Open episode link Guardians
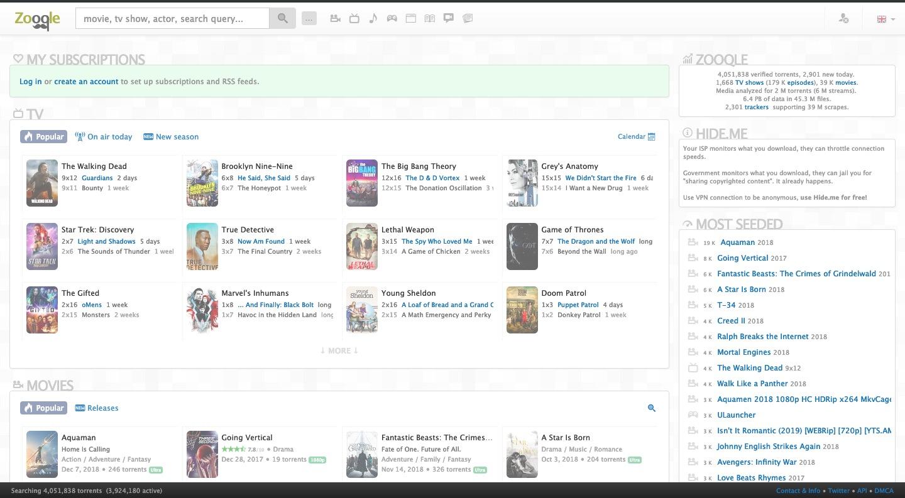The width and height of the screenshot is (905, 498). click(97, 178)
